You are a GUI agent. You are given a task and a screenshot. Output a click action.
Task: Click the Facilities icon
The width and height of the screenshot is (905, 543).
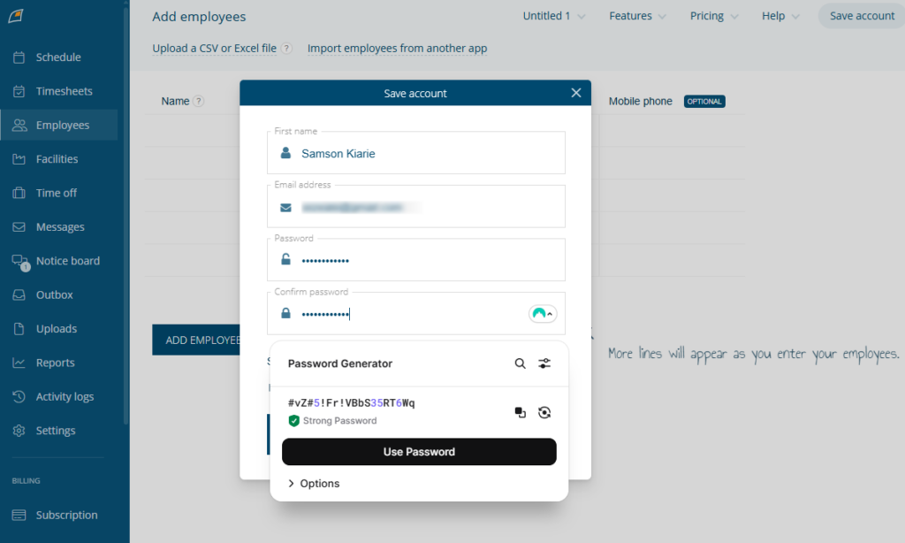point(19,159)
